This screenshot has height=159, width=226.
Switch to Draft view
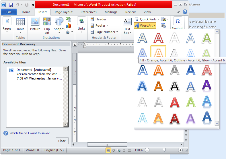[129, 150]
